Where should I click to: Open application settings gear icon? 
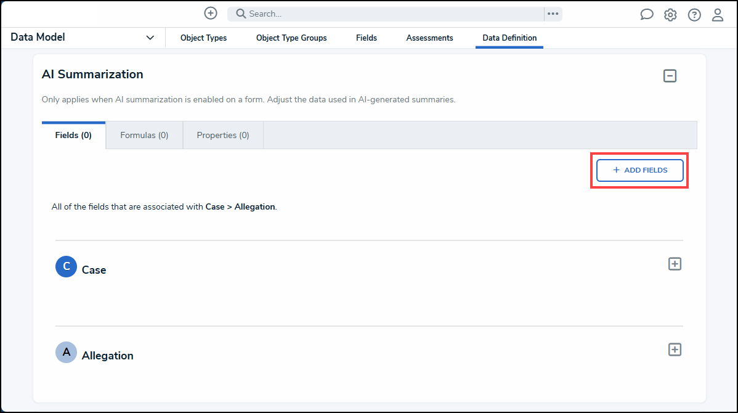click(x=670, y=14)
